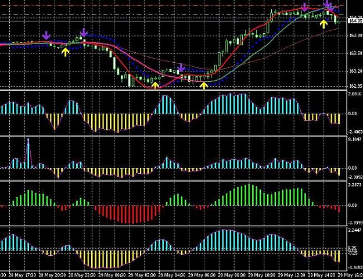Image resolution: width=363 pixels, height=279 pixels.
Task: Click the -1.9399 indicator scale value
Action: pos(355,223)
